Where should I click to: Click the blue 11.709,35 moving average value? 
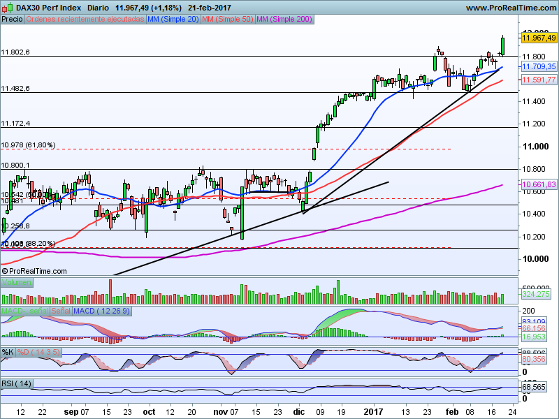click(539, 66)
